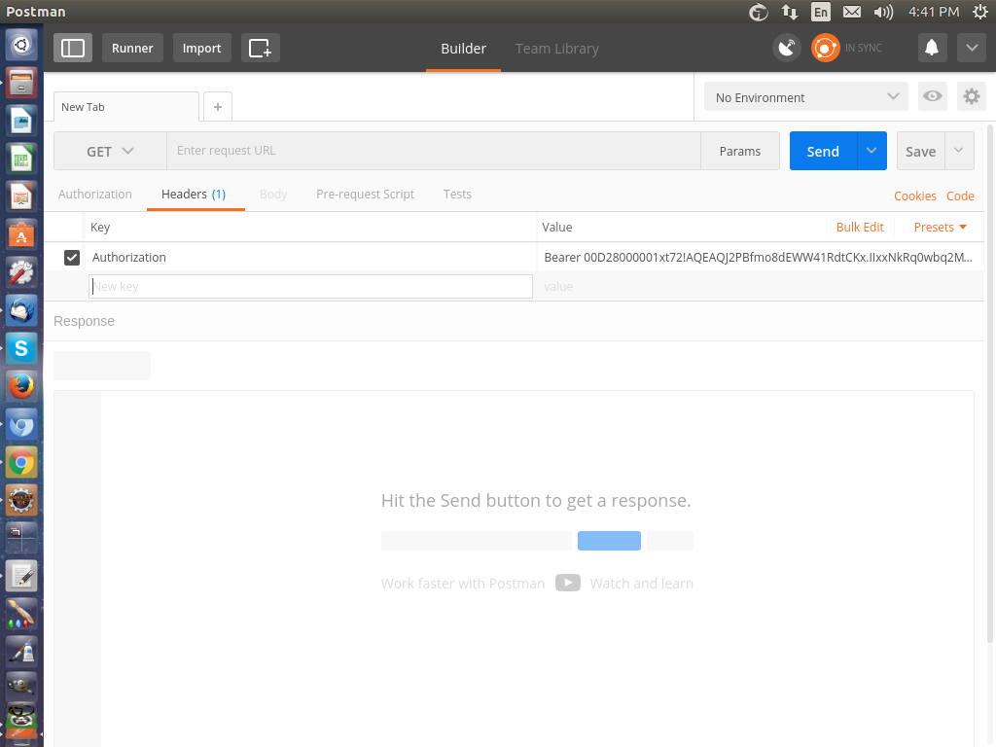Open Ubuntu dash search icon

tap(21, 45)
